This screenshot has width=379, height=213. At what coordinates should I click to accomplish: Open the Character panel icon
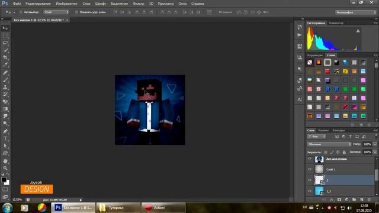300,99
